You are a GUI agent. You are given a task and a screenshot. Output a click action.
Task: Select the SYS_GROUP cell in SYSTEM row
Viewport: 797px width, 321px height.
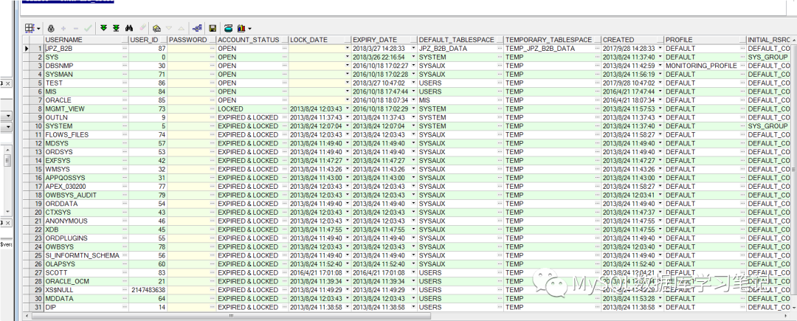pos(769,126)
